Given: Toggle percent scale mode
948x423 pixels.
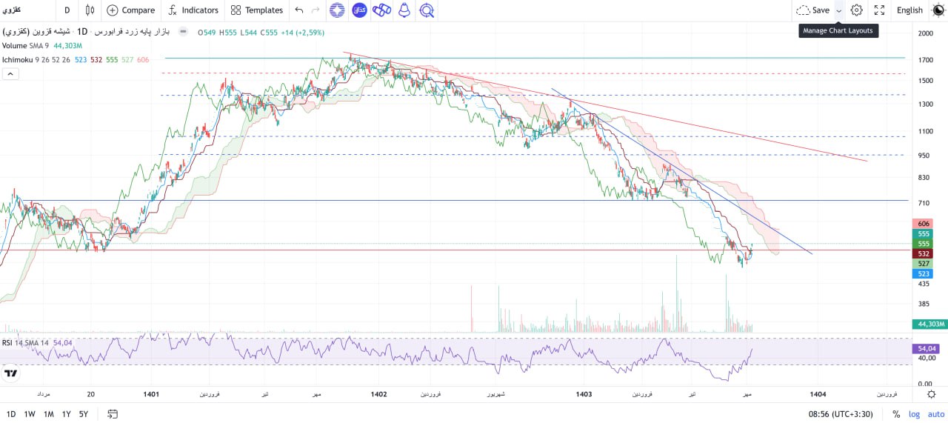Looking at the screenshot, I should (x=896, y=414).
